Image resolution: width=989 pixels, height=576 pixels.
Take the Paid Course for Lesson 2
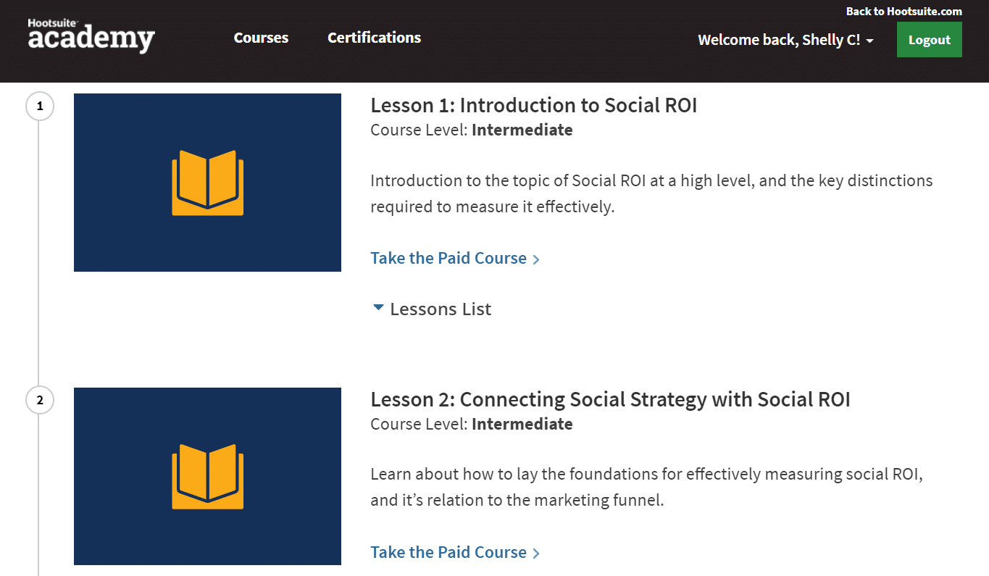click(x=448, y=552)
